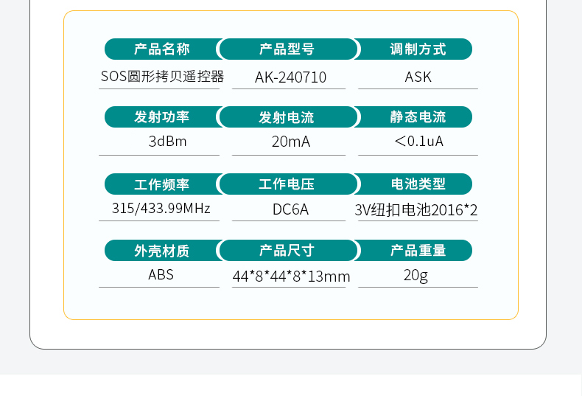Click the 发射功率 header label
Viewport: 582px width, 396px height.
point(162,117)
